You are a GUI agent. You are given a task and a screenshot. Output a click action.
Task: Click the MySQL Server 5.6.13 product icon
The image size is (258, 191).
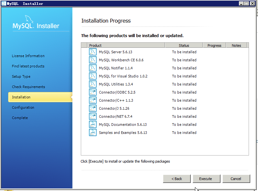point(93,52)
